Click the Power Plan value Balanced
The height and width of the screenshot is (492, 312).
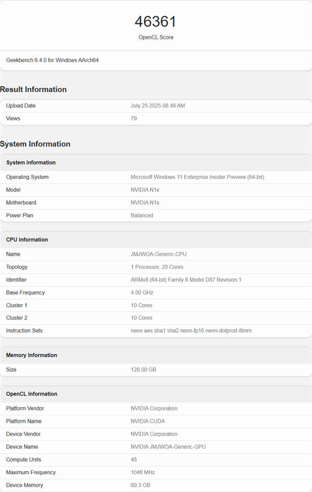[142, 215]
